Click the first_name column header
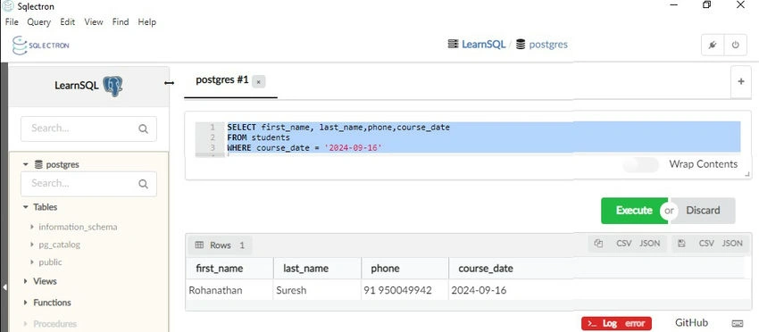This screenshot has width=759, height=332. click(x=229, y=269)
